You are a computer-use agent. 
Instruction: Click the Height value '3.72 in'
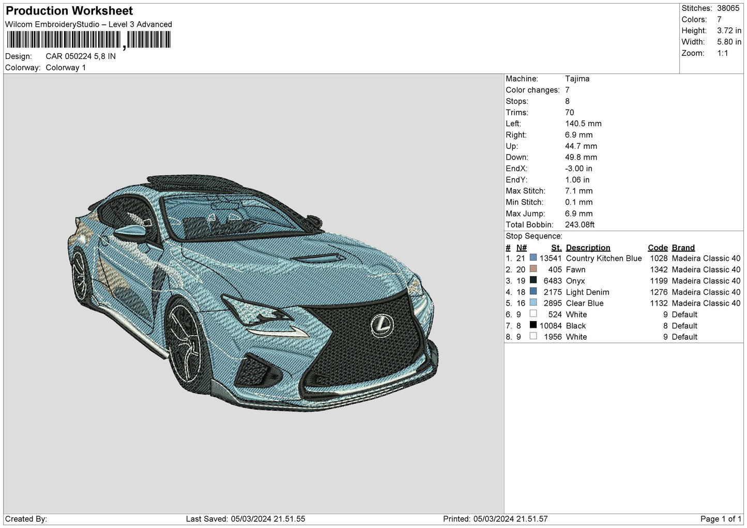(729, 31)
